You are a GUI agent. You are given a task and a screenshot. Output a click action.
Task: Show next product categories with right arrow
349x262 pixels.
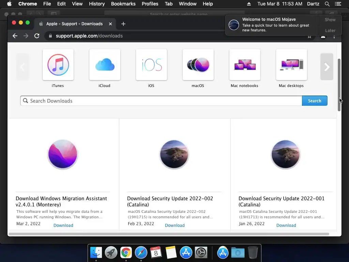point(327,67)
